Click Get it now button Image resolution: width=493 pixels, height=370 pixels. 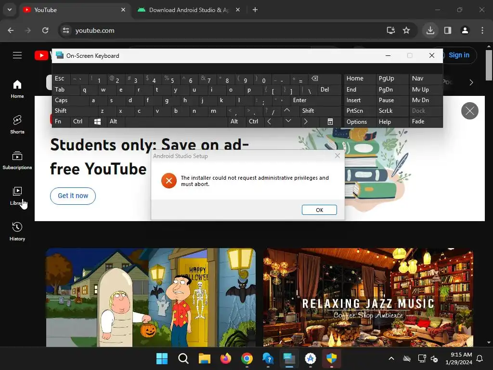pyautogui.click(x=73, y=196)
